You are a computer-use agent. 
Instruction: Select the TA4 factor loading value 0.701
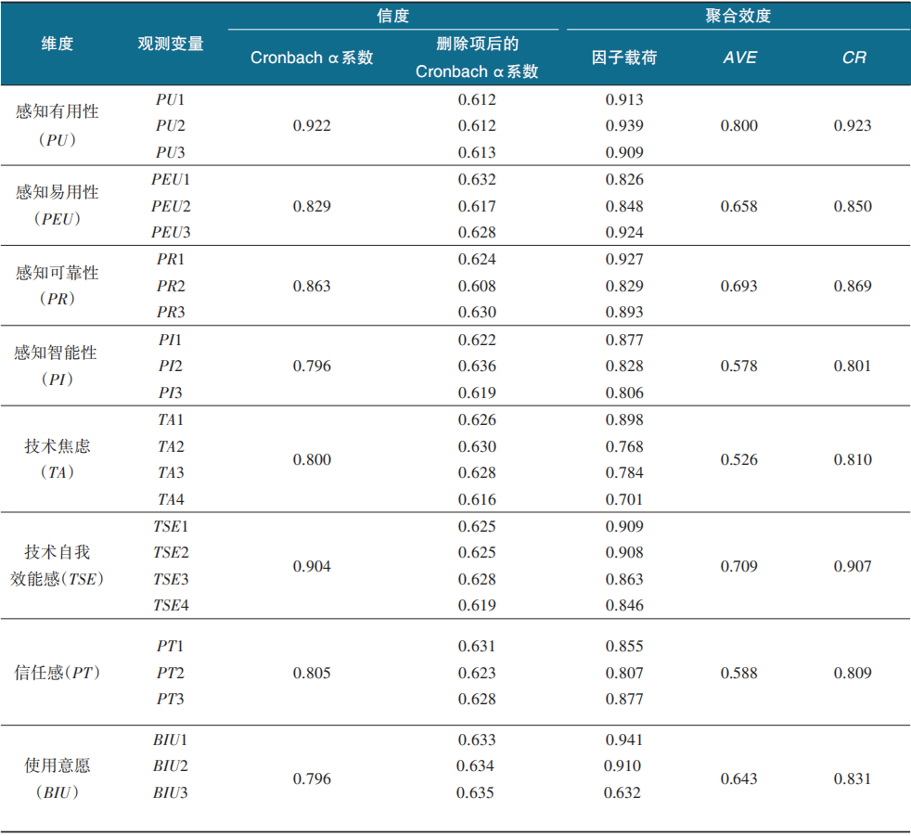click(x=624, y=499)
